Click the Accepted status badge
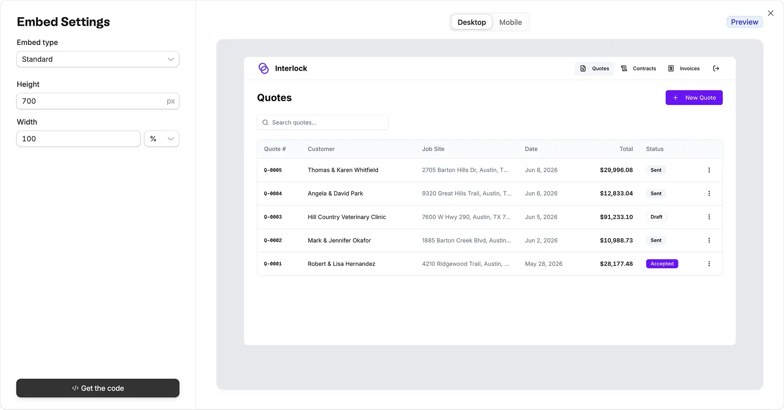Image resolution: width=784 pixels, height=410 pixels. tap(662, 264)
